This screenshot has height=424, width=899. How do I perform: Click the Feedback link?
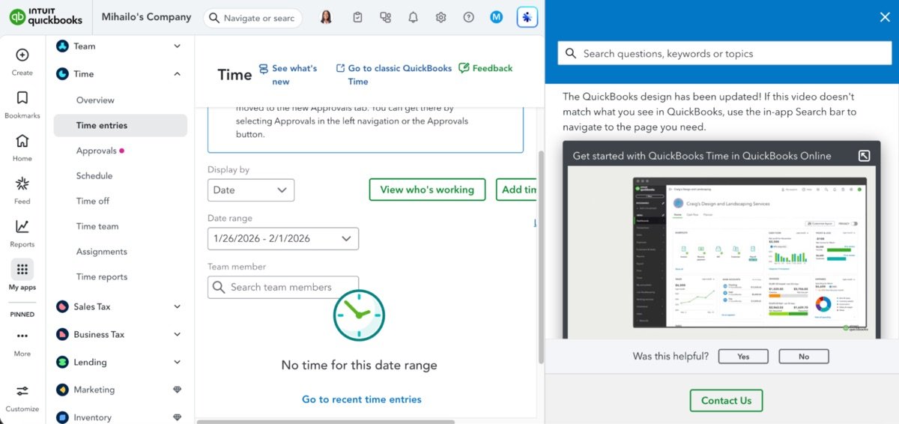tap(485, 68)
